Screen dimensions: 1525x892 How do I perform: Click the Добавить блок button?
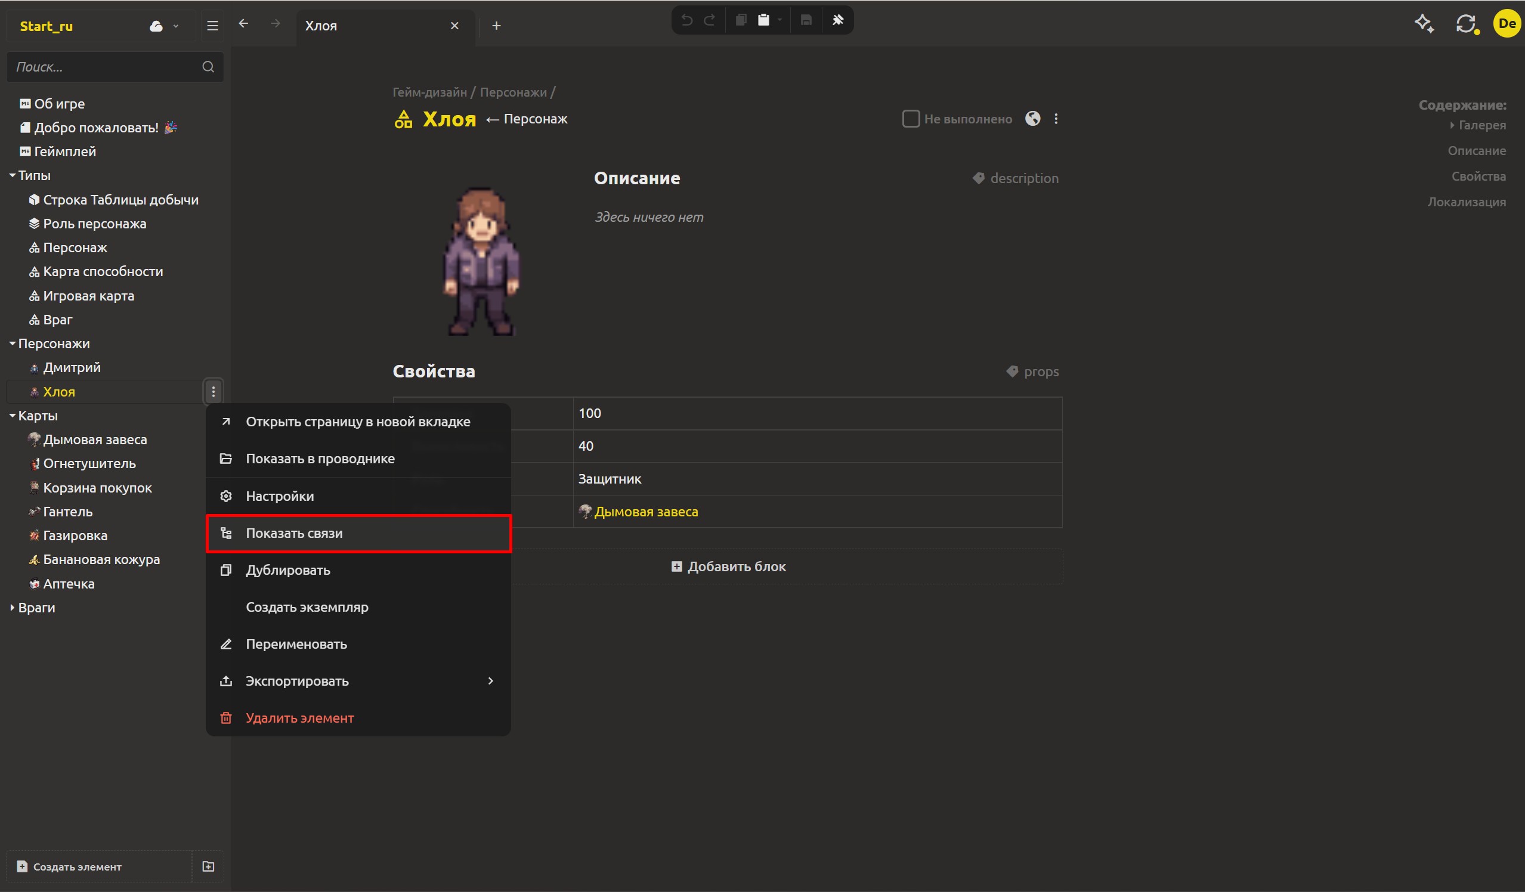(x=729, y=566)
